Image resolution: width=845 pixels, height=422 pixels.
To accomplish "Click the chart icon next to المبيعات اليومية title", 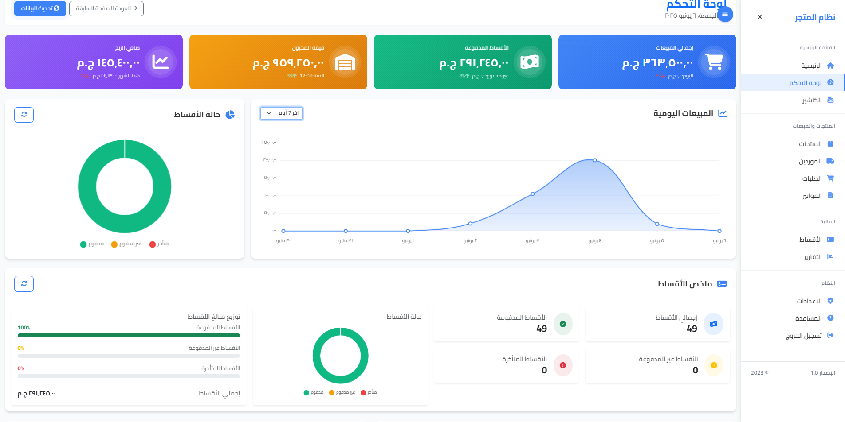I will coord(723,113).
